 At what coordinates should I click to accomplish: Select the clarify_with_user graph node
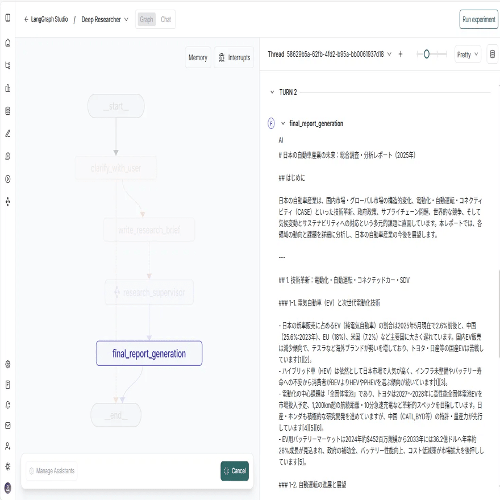116,168
